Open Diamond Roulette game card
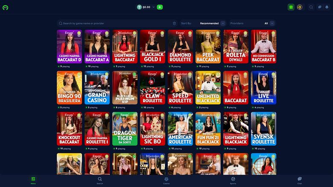Screen dimensions: 333x187 pos(180,46)
